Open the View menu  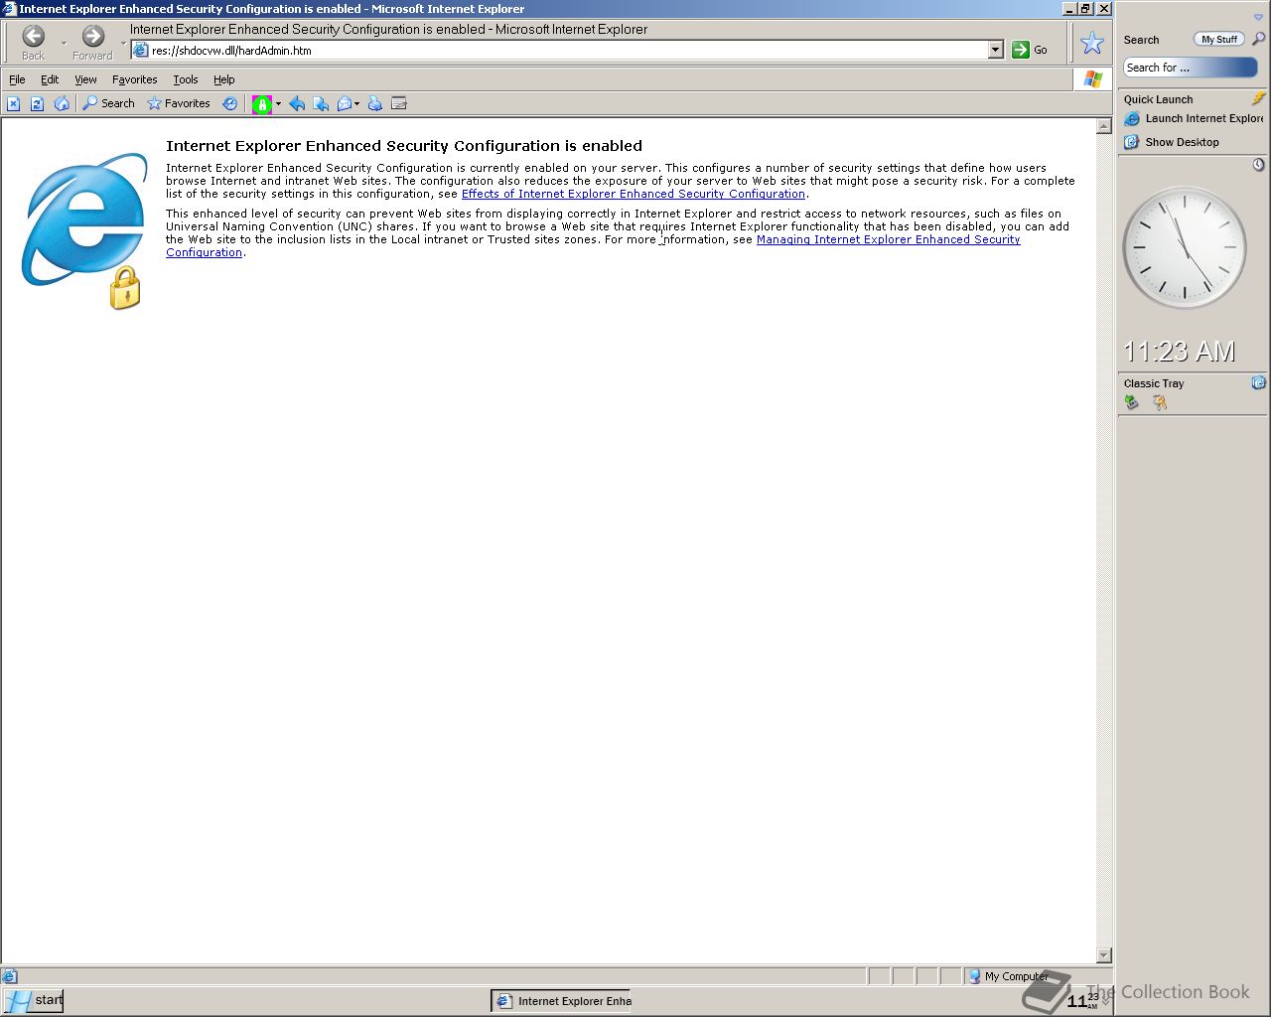click(x=85, y=79)
